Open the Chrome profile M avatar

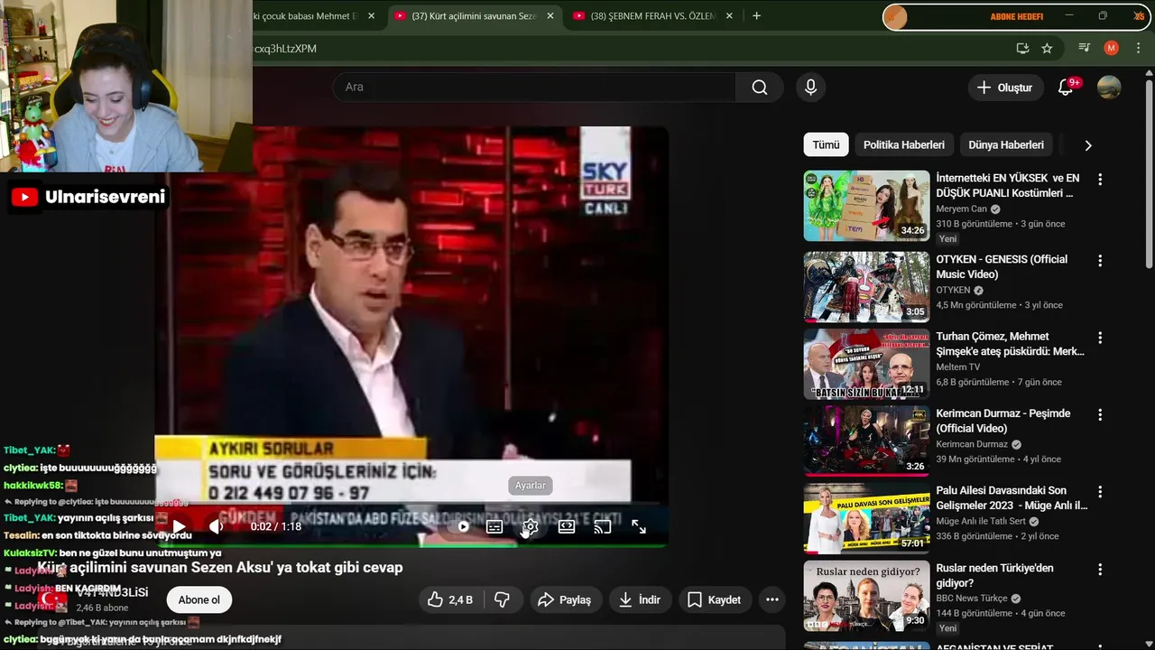1112,48
